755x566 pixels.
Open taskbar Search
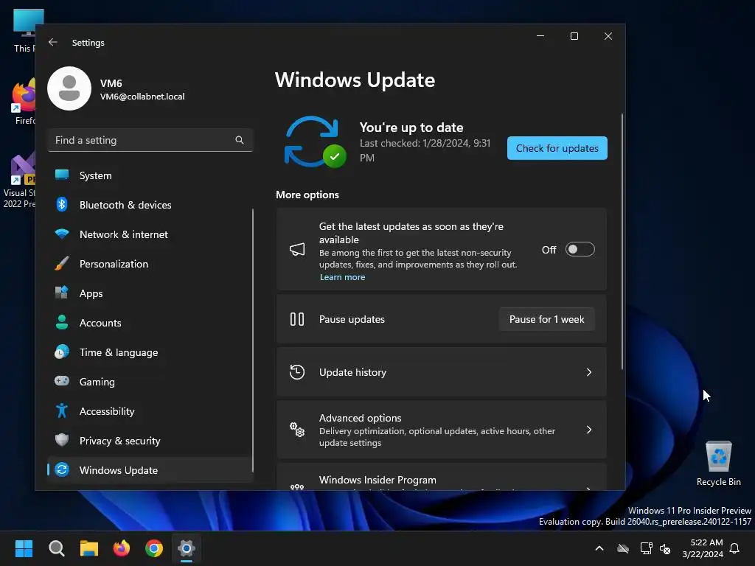point(56,548)
